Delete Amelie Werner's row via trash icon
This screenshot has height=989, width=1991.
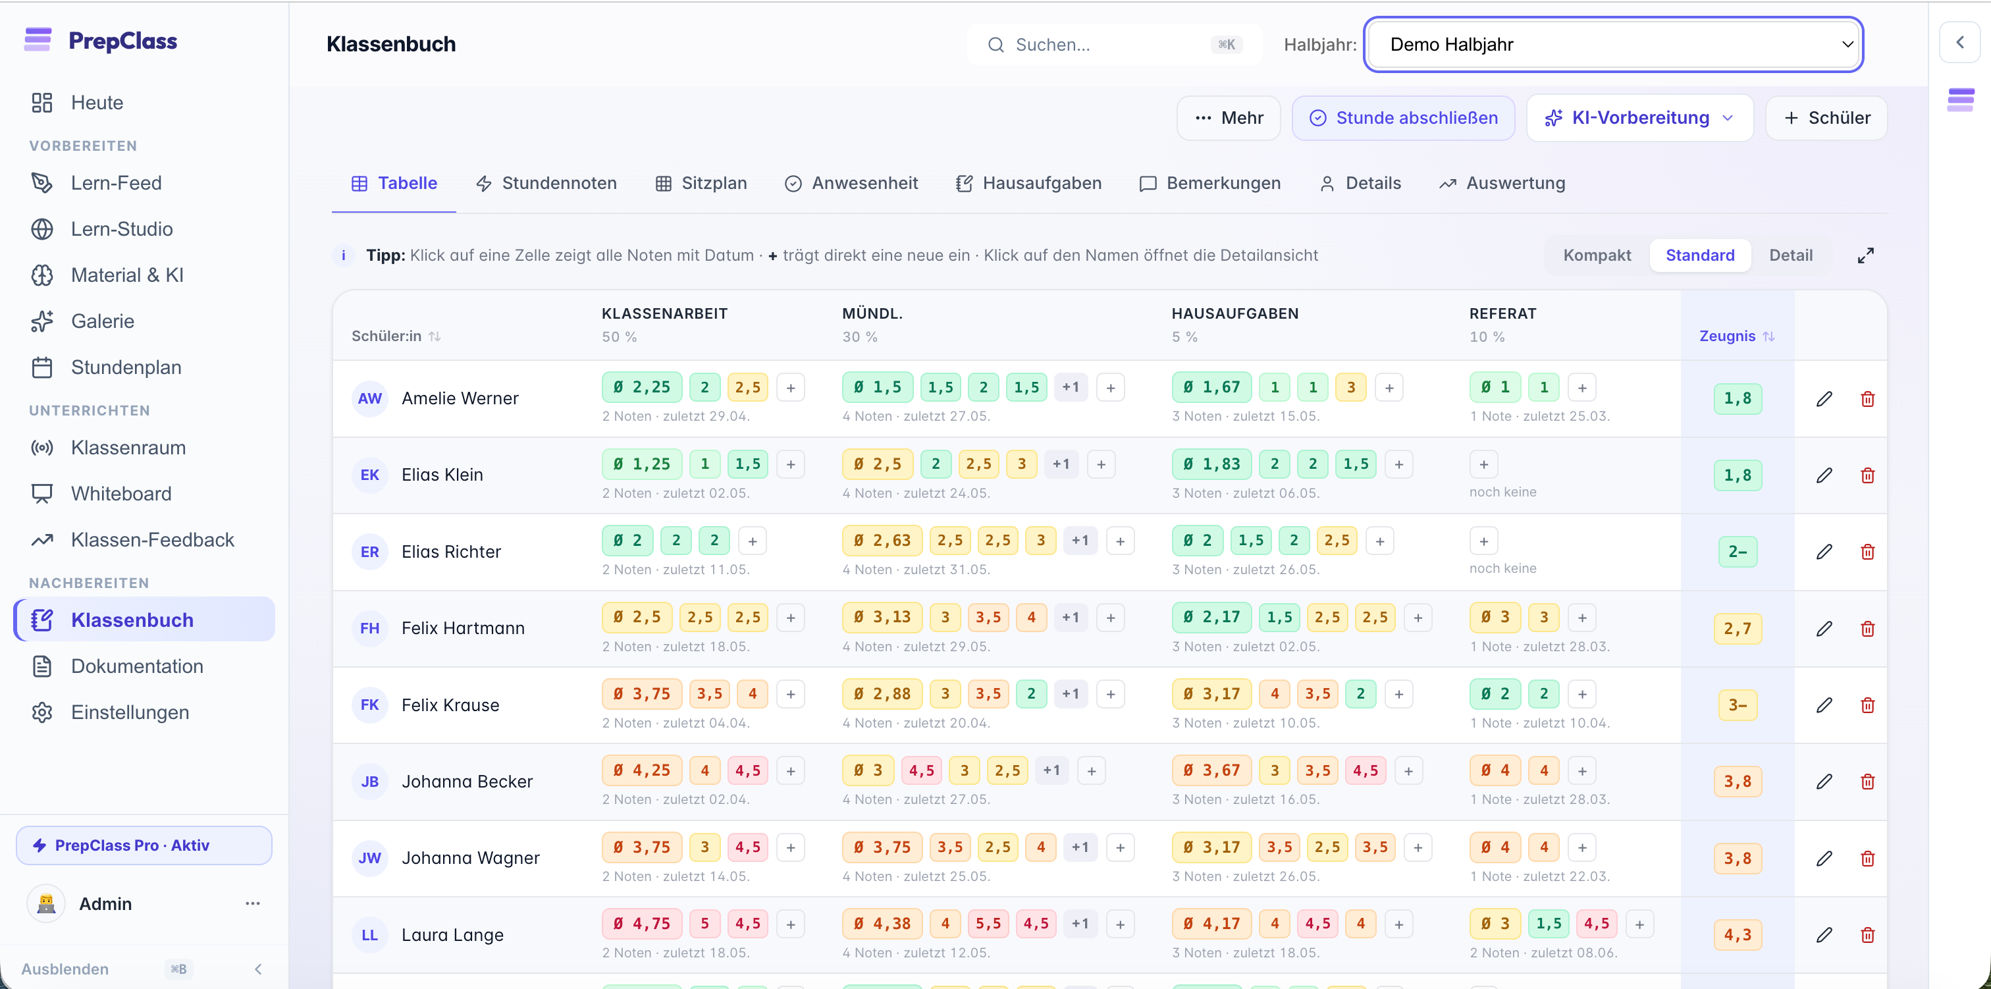(1867, 398)
